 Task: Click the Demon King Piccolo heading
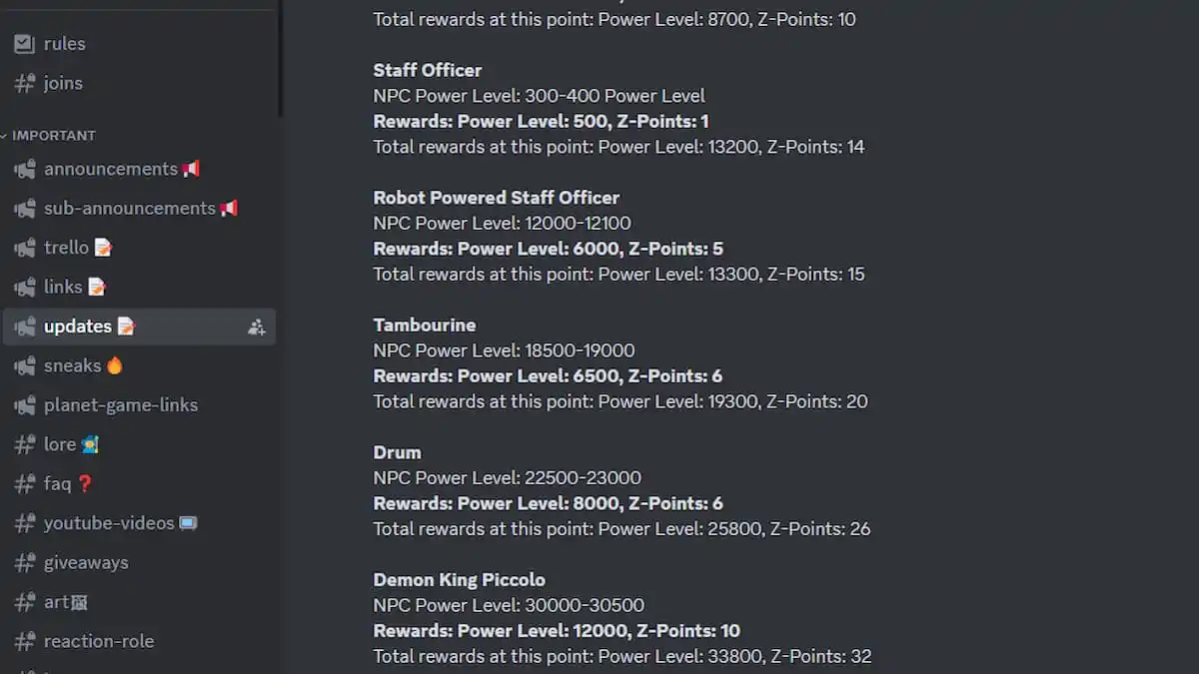point(459,579)
